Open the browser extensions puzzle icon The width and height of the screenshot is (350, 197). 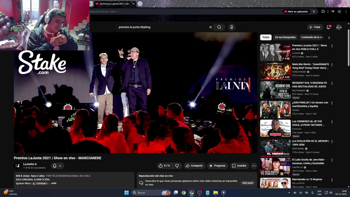(323, 11)
